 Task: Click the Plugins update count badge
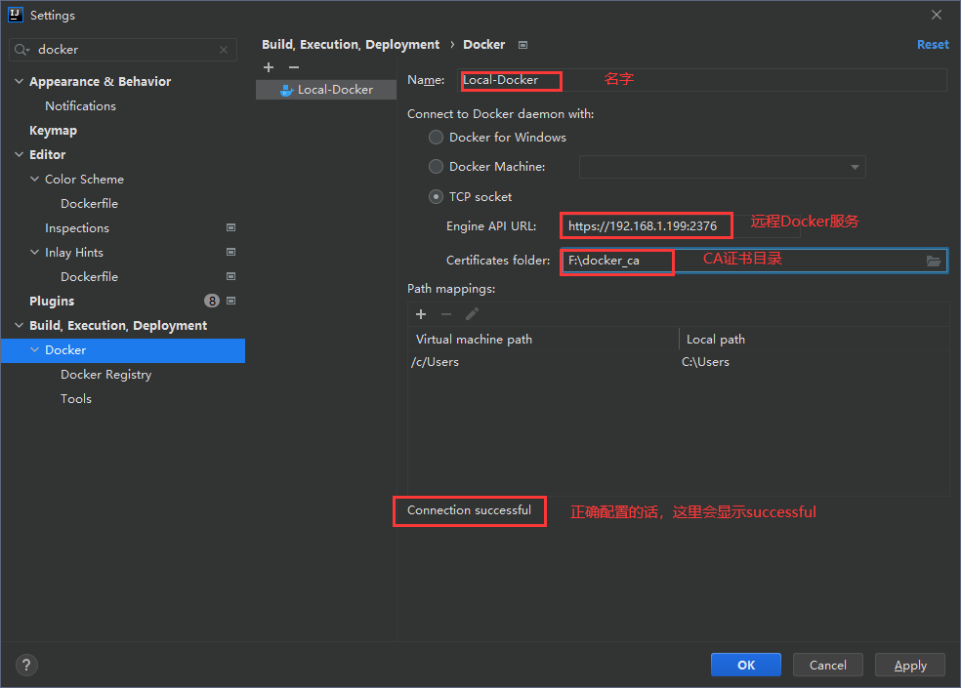pos(212,301)
